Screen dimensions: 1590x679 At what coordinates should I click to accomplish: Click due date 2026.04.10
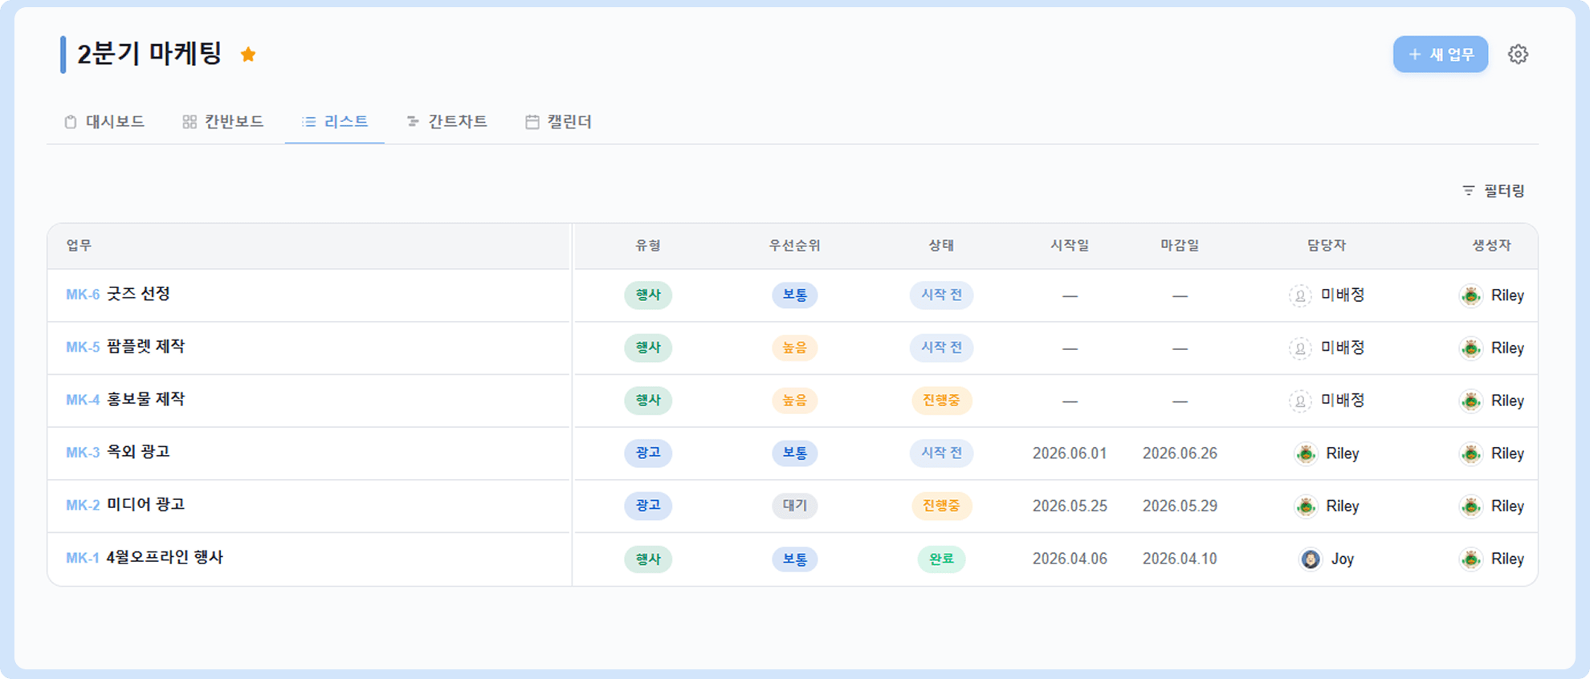point(1180,559)
